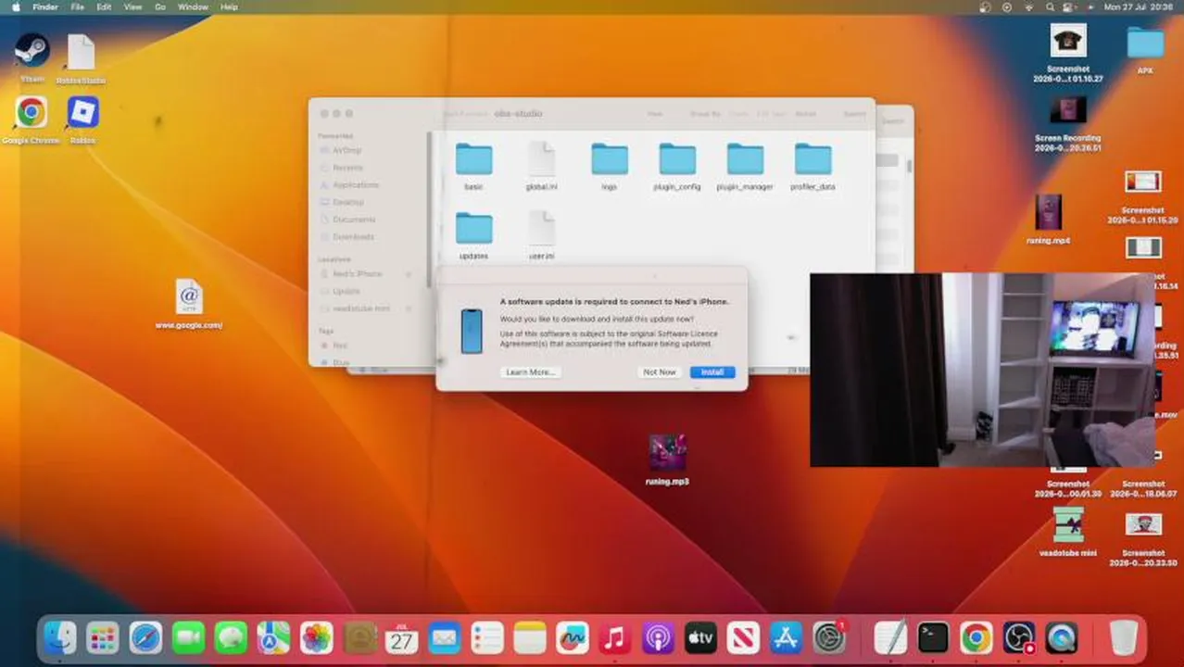The width and height of the screenshot is (1184, 667).
Task: Open System Settings from the Dock
Action: [829, 637]
